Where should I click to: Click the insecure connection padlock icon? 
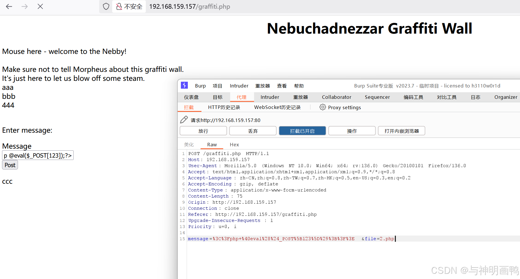pos(119,6)
